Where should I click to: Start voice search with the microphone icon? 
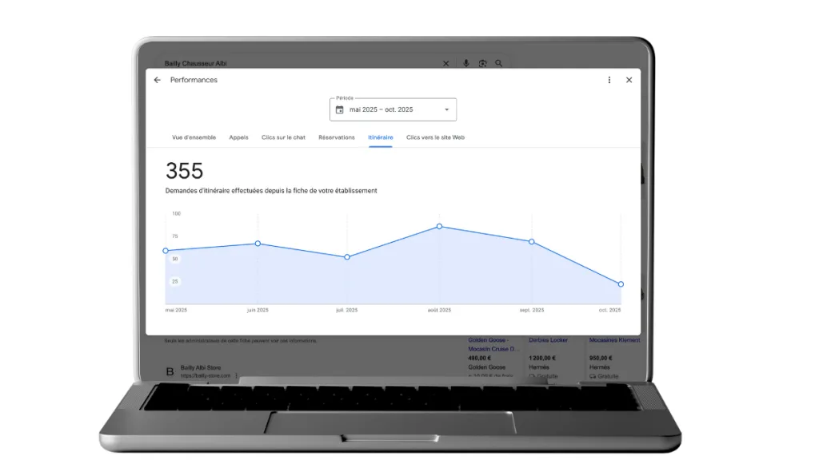465,63
